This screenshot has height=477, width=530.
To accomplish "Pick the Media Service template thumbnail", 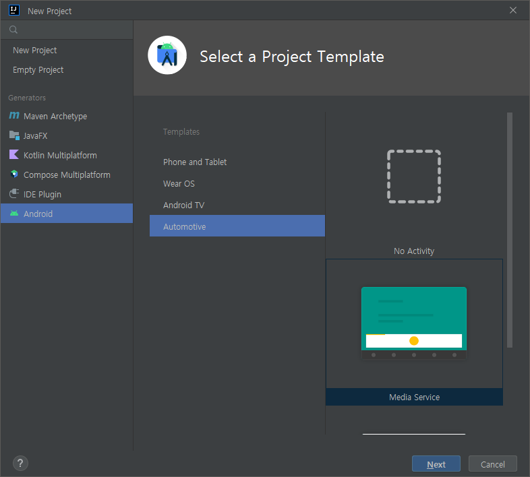I will pyautogui.click(x=414, y=323).
